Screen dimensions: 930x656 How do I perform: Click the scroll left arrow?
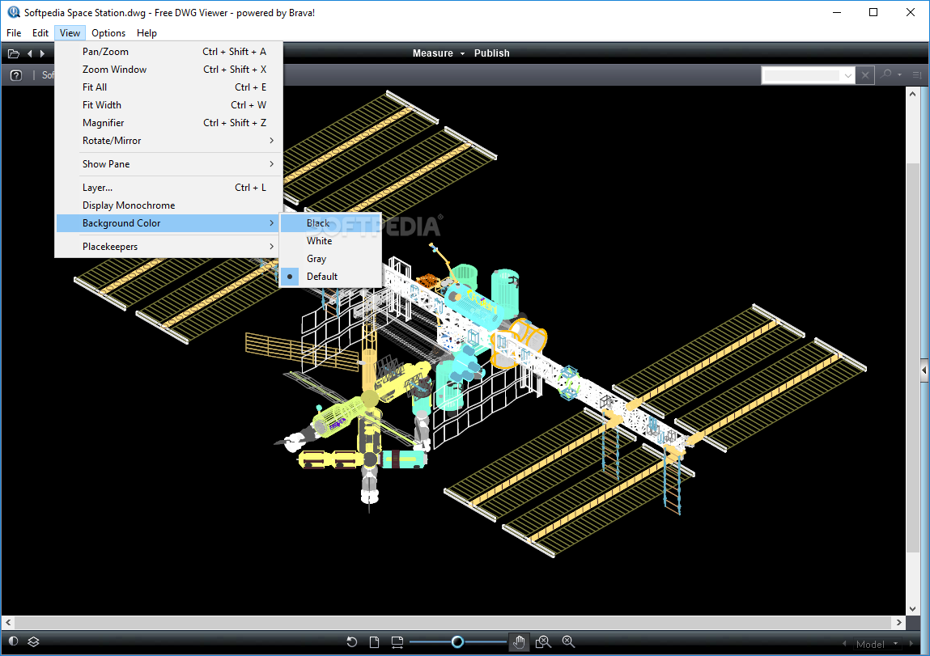[x=8, y=623]
